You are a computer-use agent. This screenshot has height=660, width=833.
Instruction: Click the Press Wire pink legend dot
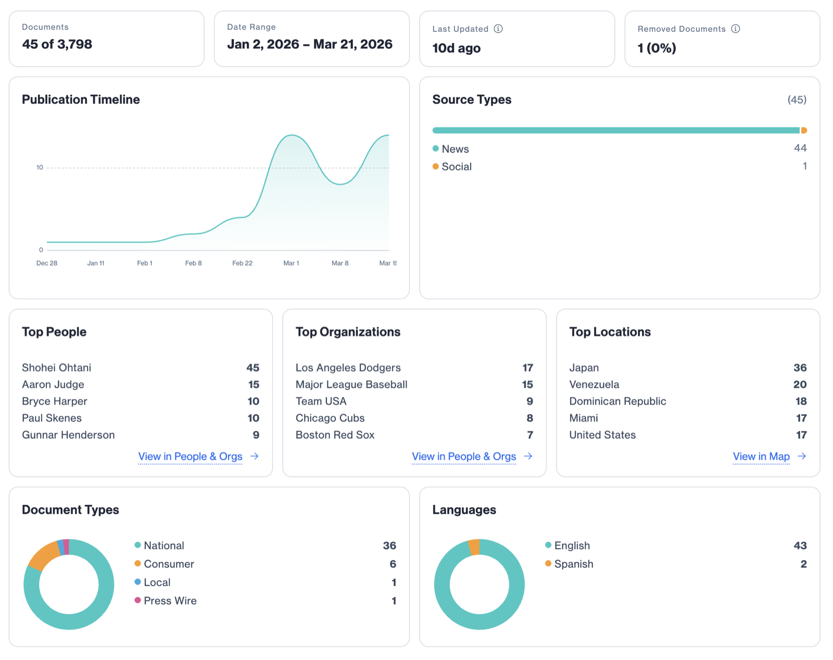click(138, 600)
